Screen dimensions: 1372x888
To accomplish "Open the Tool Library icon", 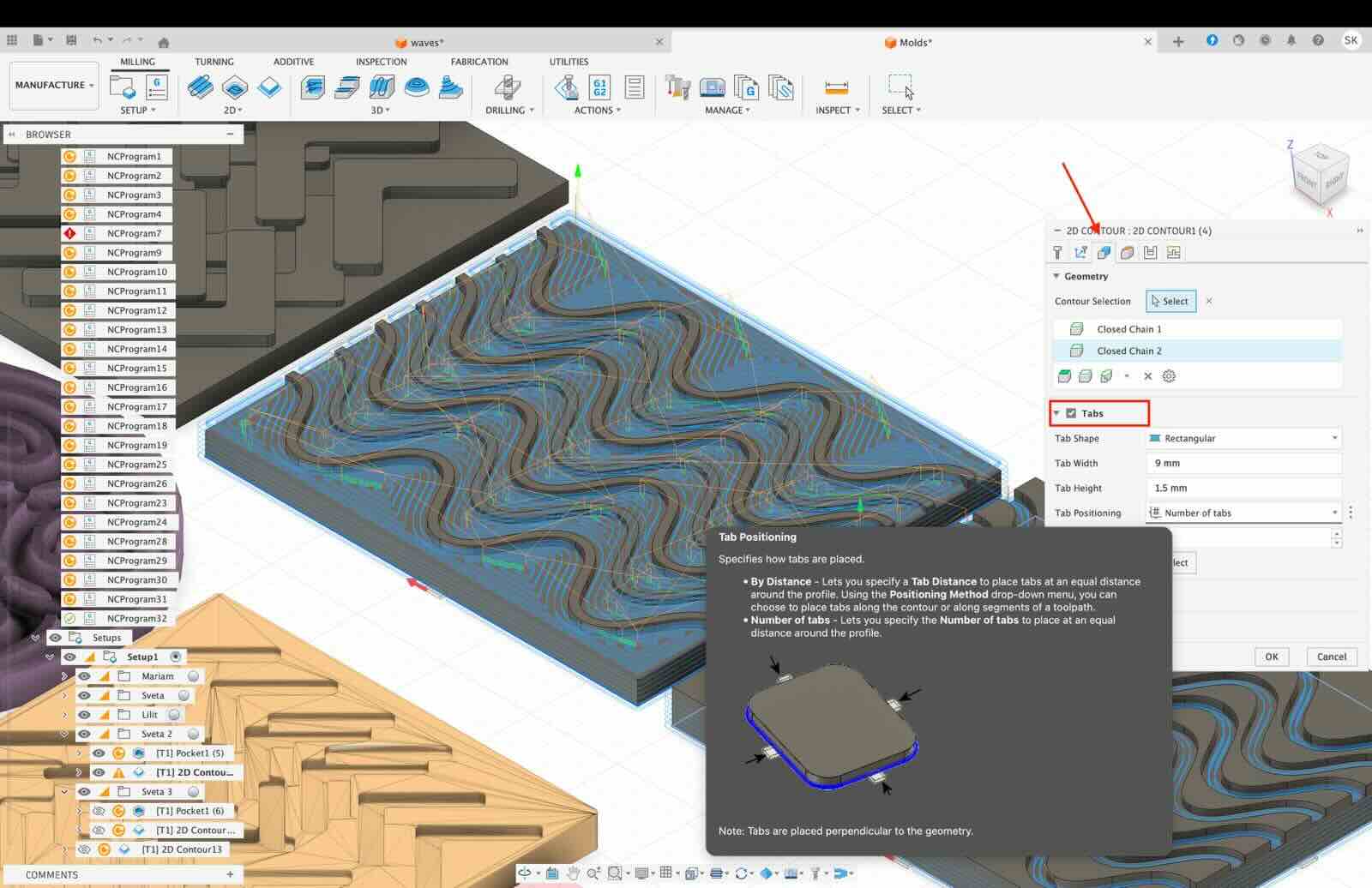I will pyautogui.click(x=677, y=87).
